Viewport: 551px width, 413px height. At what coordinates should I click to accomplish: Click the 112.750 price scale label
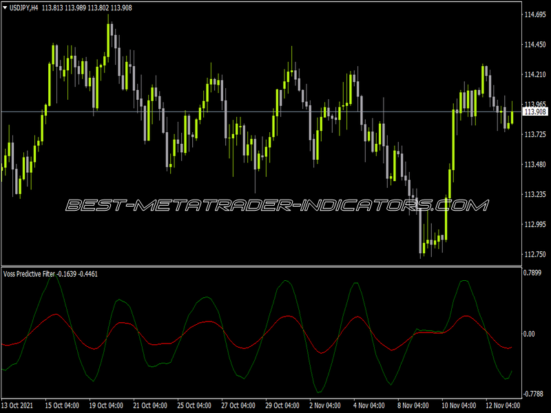click(535, 254)
